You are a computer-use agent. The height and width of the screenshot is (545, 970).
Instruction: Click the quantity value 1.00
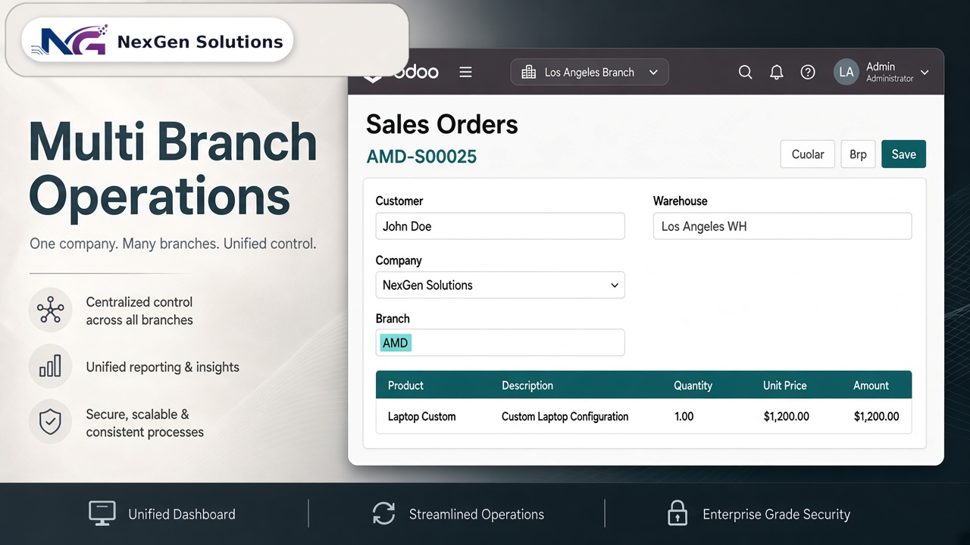(684, 416)
